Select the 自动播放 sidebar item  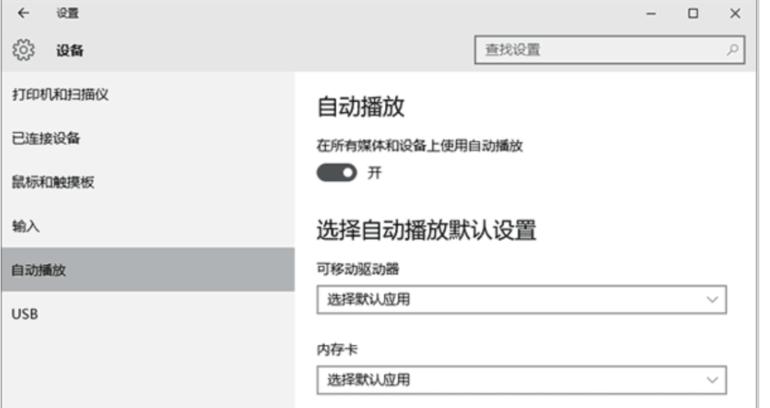click(148, 270)
